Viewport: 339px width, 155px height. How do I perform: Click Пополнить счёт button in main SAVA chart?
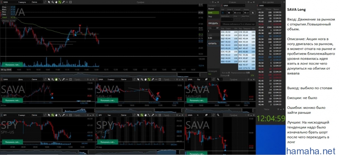pyautogui.click(x=12, y=64)
